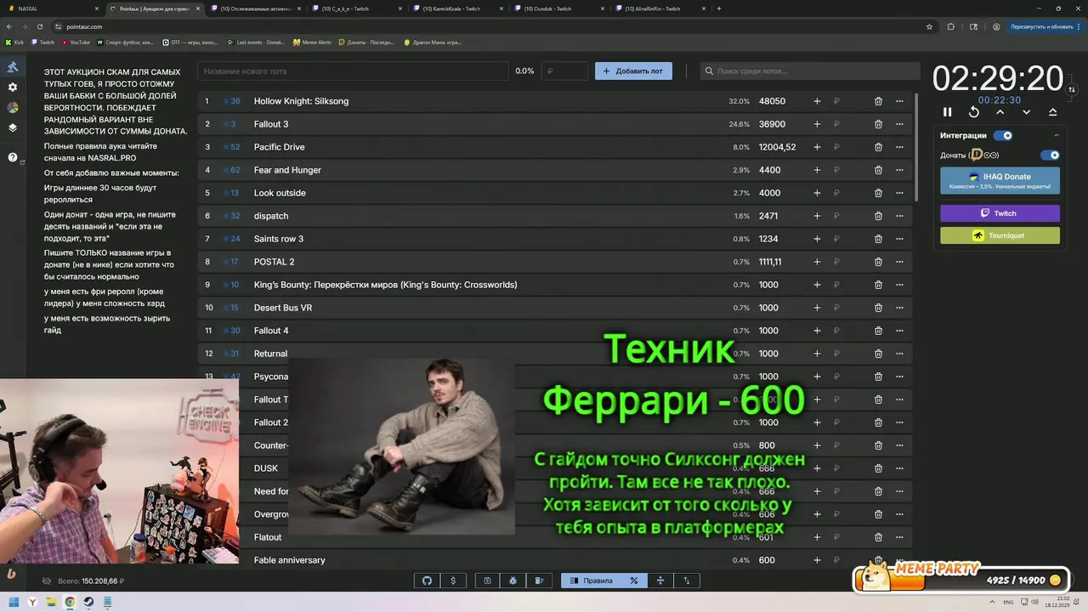Click the clear lots trash-list icon
Viewport: 1088px width, 612px height.
pyautogui.click(x=540, y=581)
